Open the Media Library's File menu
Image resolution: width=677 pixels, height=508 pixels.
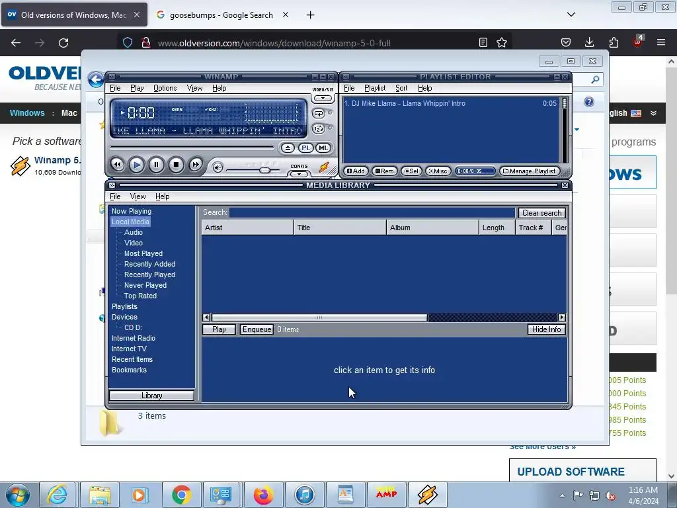115,196
